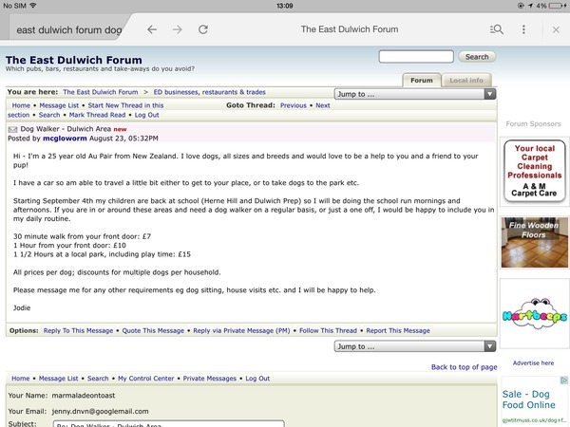Open the three-dot browser menu
The width and height of the screenshot is (570, 427).
click(x=523, y=29)
